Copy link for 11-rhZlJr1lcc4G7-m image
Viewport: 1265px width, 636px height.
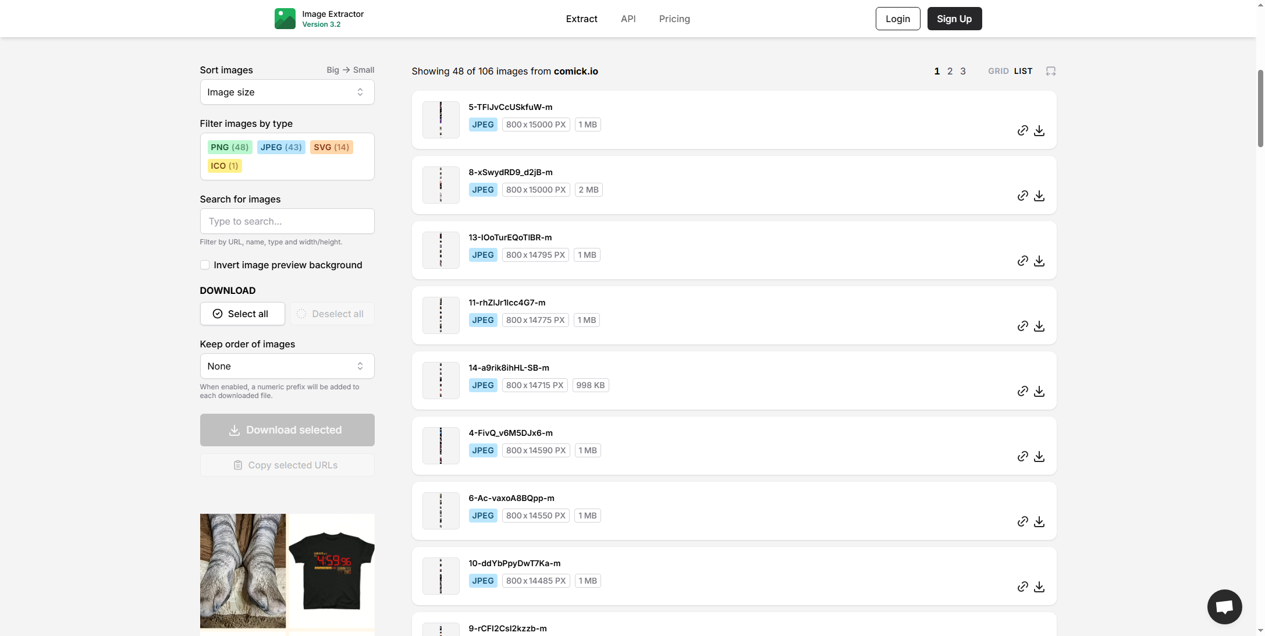[x=1022, y=326]
